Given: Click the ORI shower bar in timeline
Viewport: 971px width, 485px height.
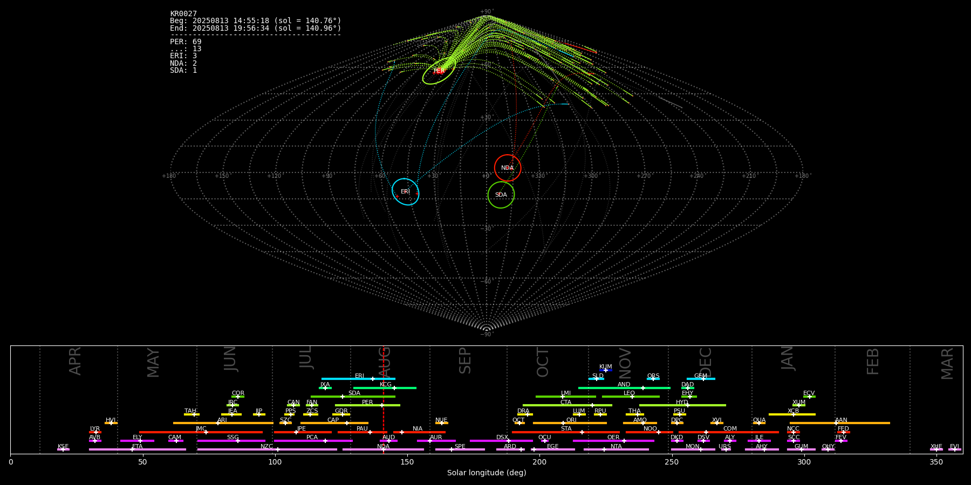Looking at the screenshot, I should click(570, 423).
